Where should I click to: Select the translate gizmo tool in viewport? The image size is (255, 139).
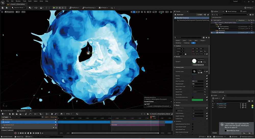[x=134, y=12]
